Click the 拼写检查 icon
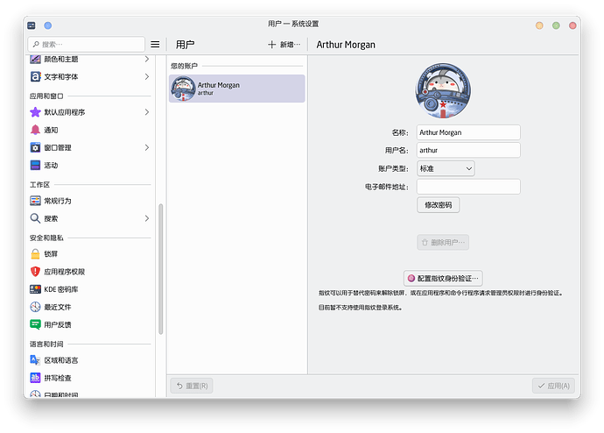604x433 pixels. (x=35, y=379)
